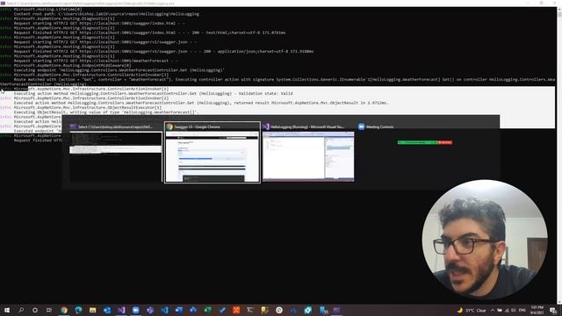Click the 'Executing endpoint' log line
Image resolution: width=562 pixels, height=316 pixels.
[119, 70]
